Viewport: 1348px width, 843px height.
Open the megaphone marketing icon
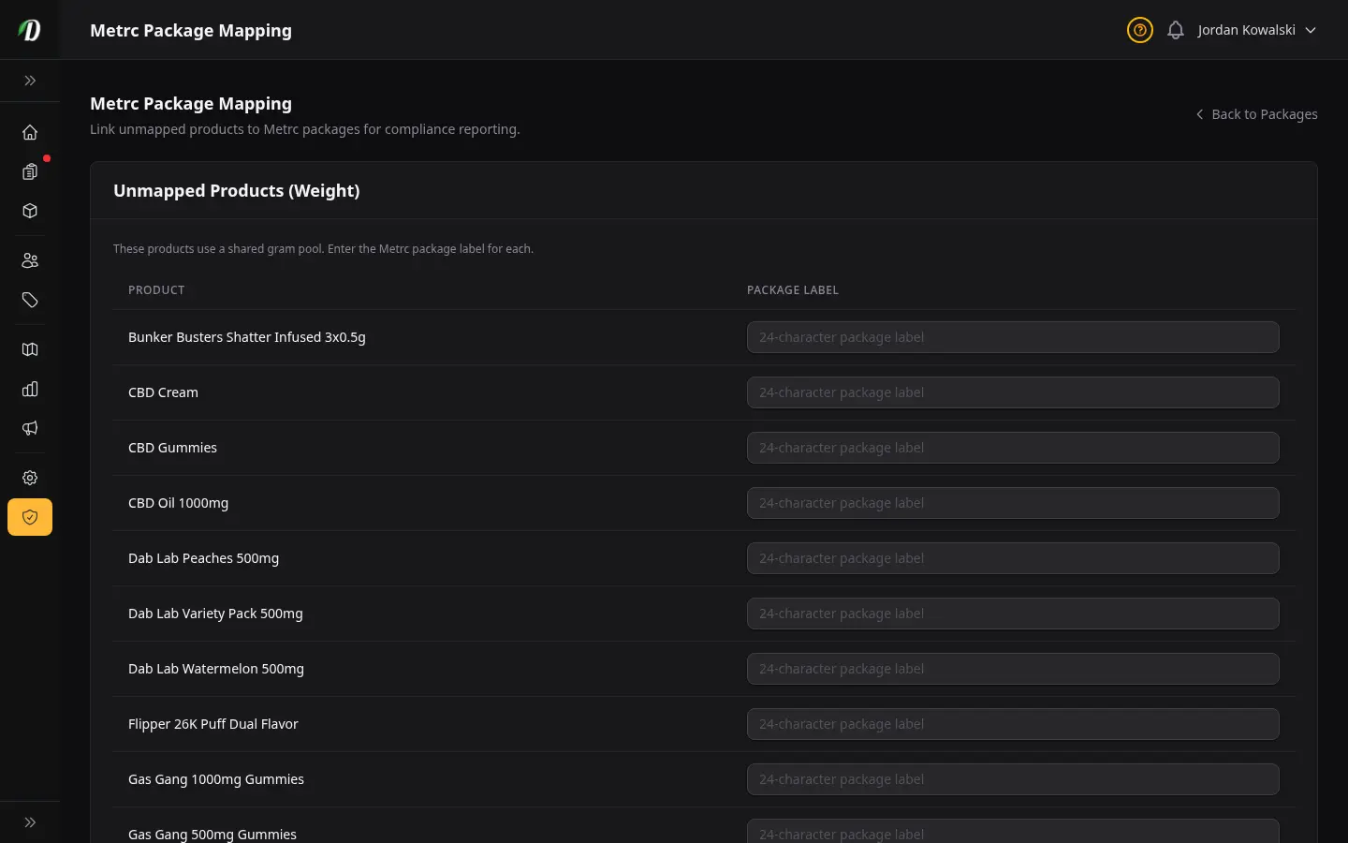[30, 428]
